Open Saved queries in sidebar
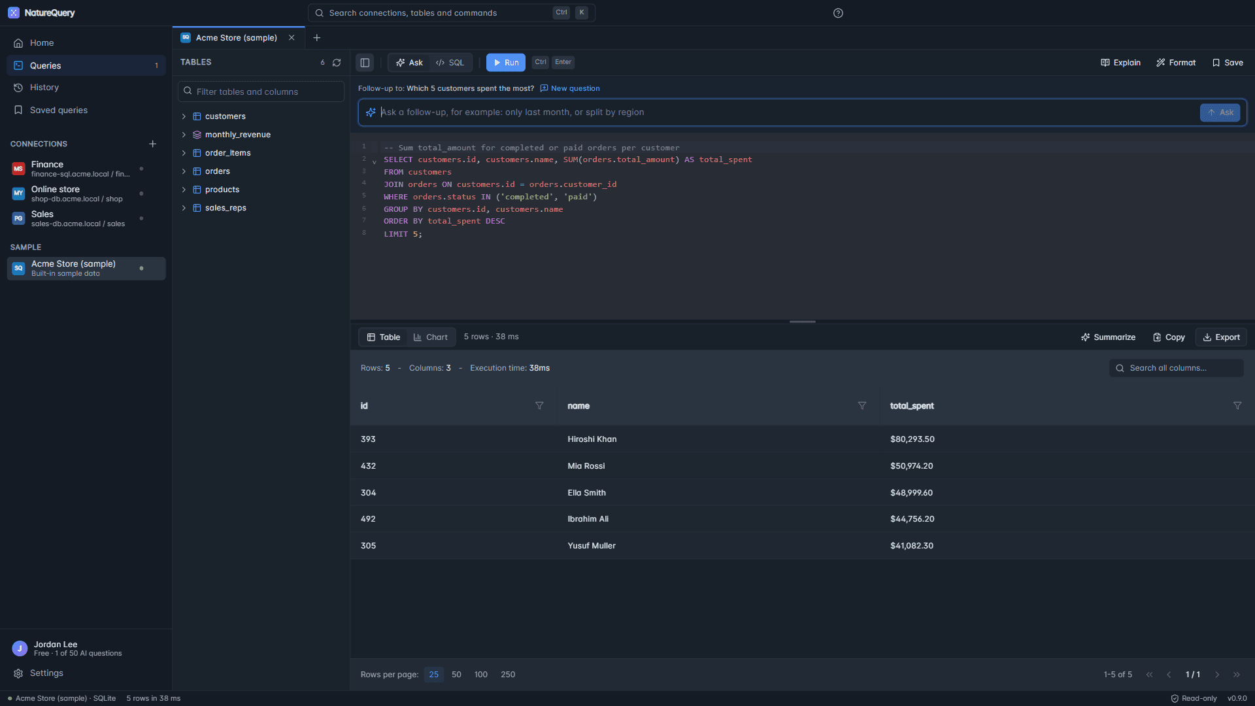This screenshot has width=1255, height=706. (86, 110)
